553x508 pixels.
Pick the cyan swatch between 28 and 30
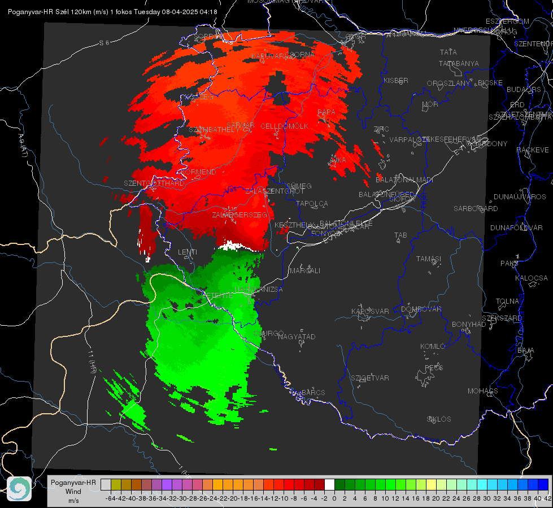(482, 485)
